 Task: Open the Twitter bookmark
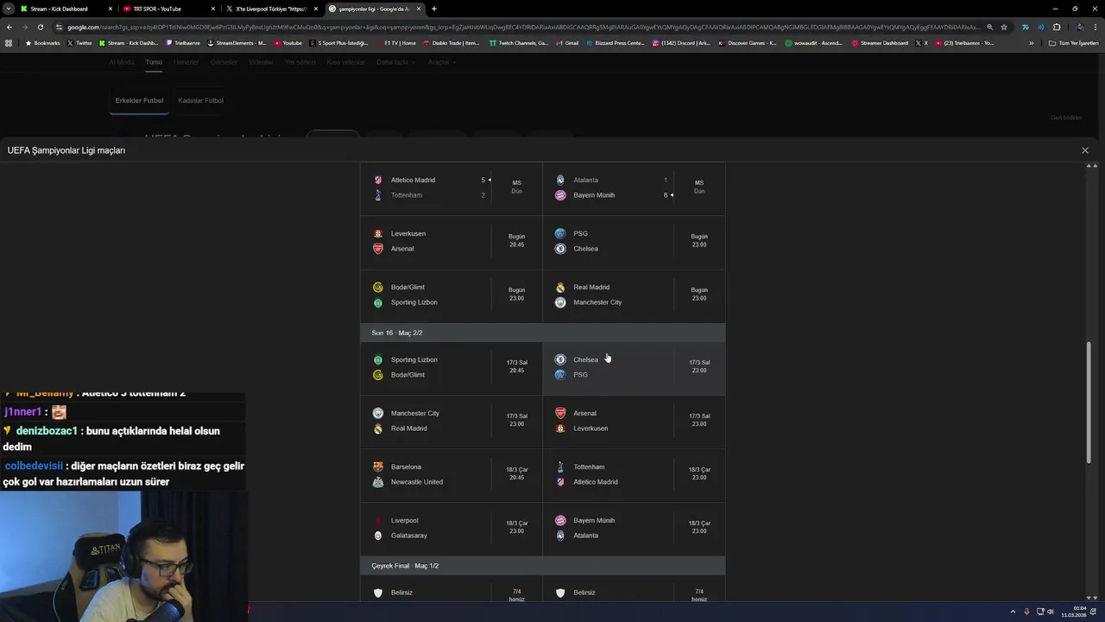(79, 42)
